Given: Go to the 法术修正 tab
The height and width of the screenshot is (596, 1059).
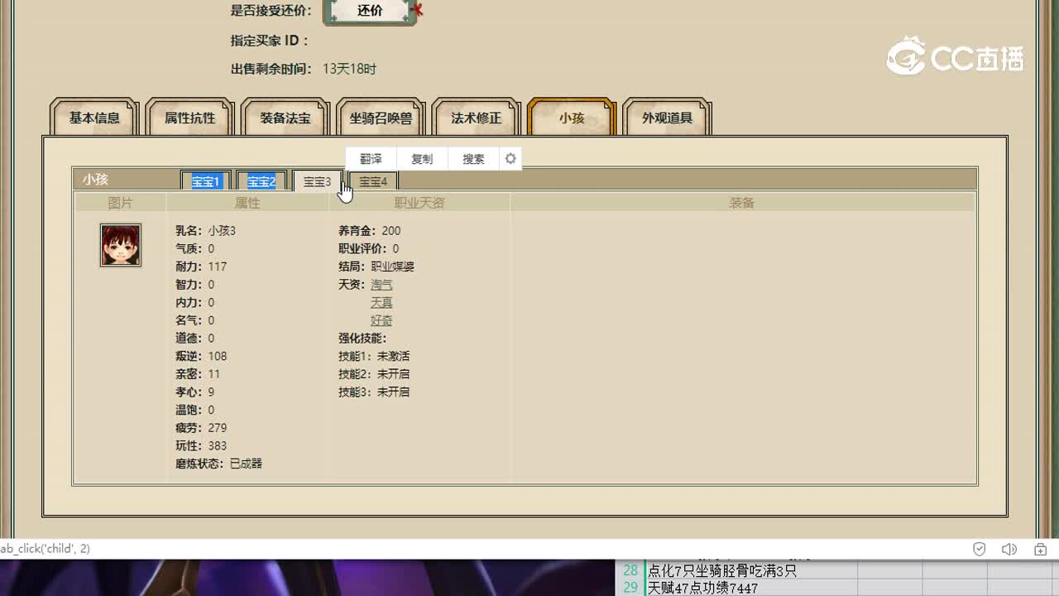Looking at the screenshot, I should [x=476, y=118].
